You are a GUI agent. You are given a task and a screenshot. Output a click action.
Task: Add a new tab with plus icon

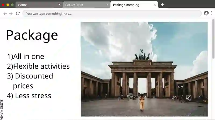[x=162, y=5]
